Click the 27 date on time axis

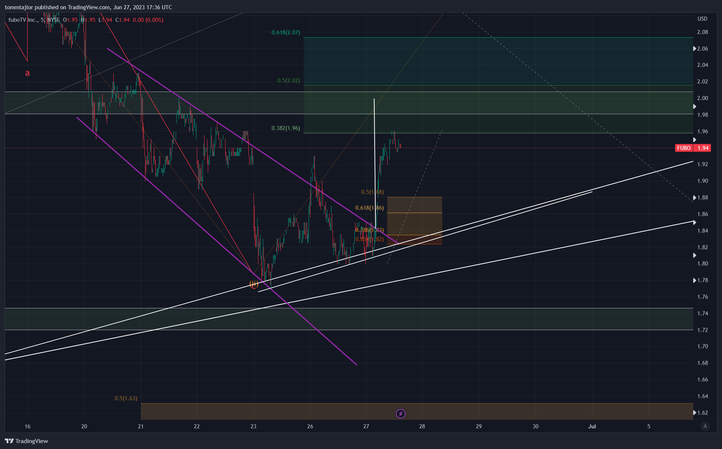click(366, 426)
